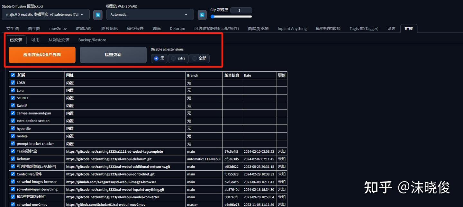Viewport: 463px width, 207px height.
Task: Click the Clip skip value input field
Action: [241, 10]
